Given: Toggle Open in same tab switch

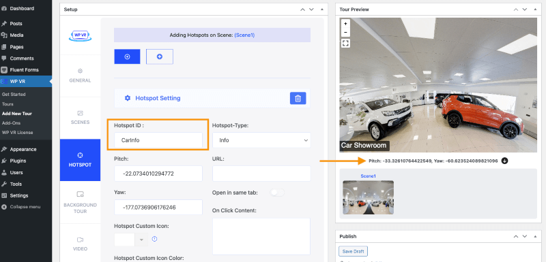Looking at the screenshot, I should (277, 193).
